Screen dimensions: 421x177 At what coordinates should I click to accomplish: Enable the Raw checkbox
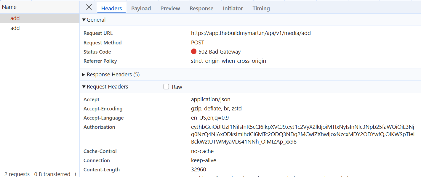[167, 87]
